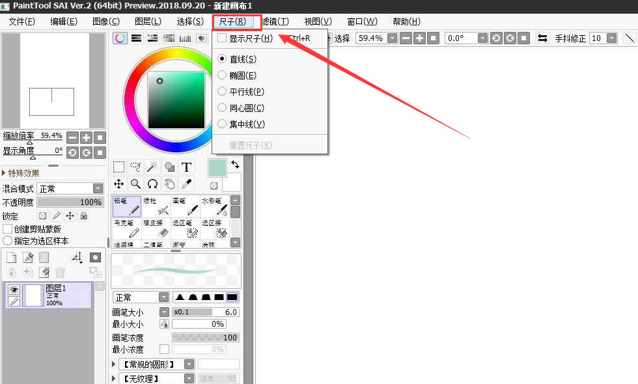
Task: Open the 【无纹理】 texture dropdown
Action: pyautogui.click(x=189, y=378)
